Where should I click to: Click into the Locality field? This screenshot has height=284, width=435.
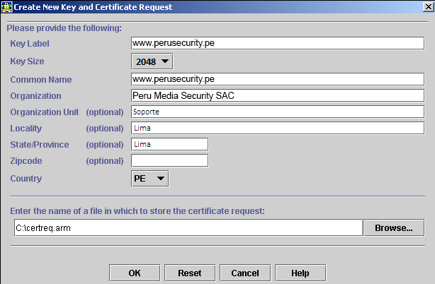[x=277, y=128]
